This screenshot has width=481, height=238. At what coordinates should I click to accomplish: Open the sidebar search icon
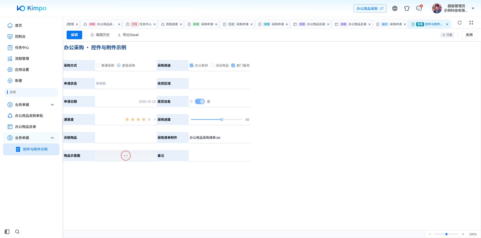click(17, 232)
